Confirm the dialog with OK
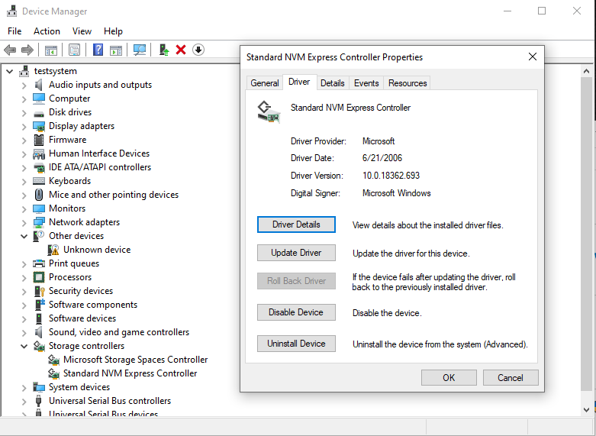The image size is (596, 436). click(449, 377)
